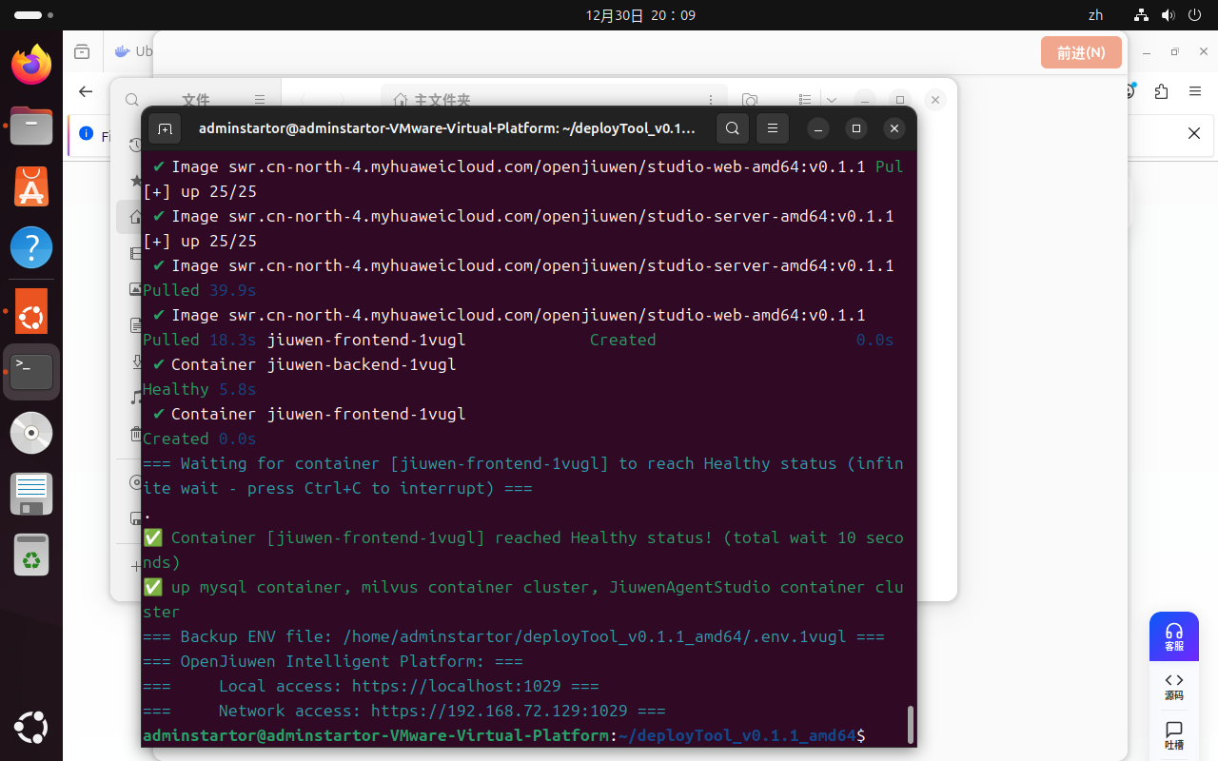This screenshot has height=761, width=1218.
Task: Click the Backup ENV file line
Action: [x=514, y=636]
